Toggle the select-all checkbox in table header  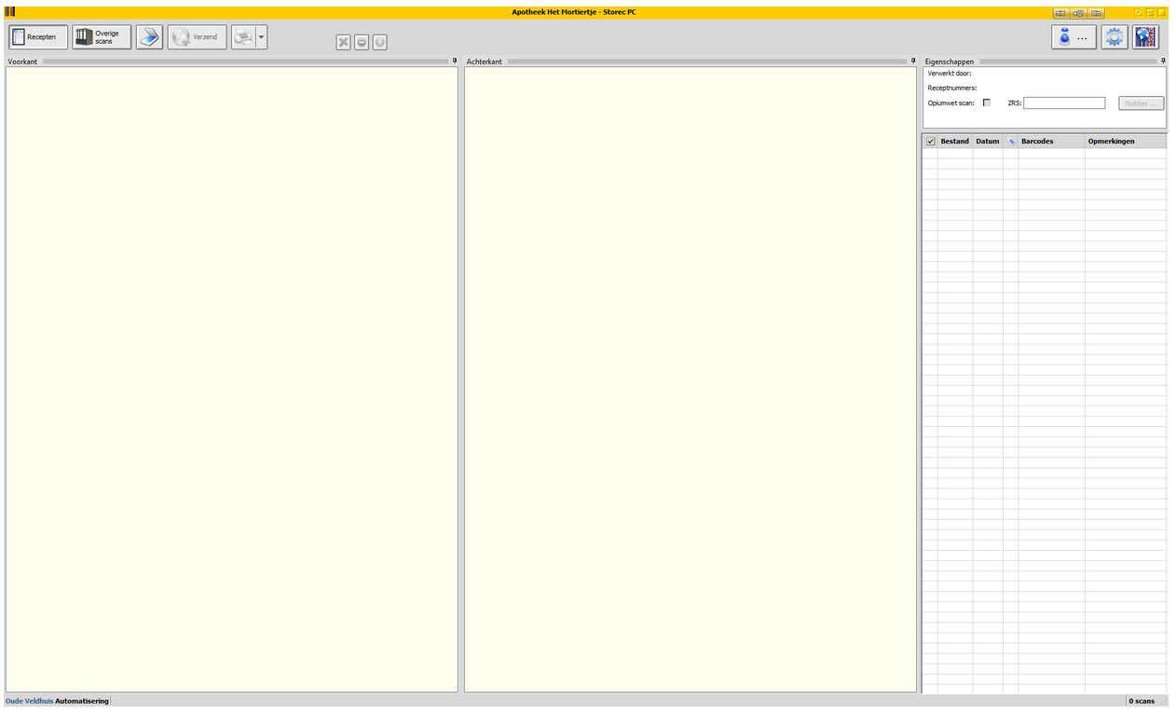930,142
